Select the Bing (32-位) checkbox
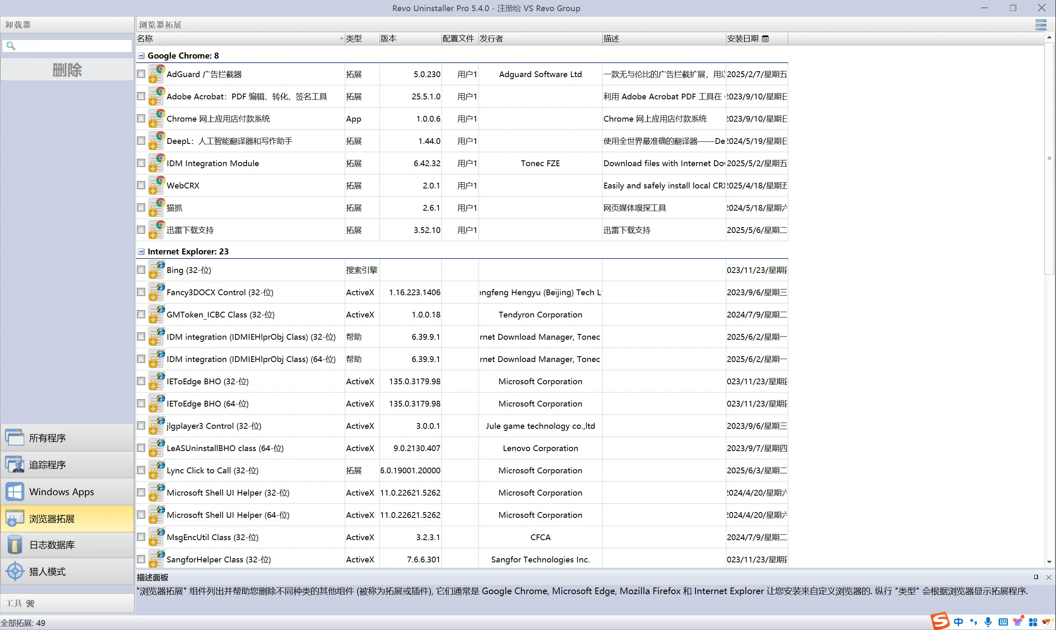 pos(141,270)
